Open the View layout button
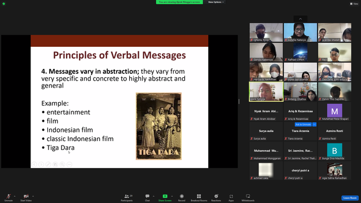Screen dimensions: 361x203 pyautogui.click(x=354, y=4)
